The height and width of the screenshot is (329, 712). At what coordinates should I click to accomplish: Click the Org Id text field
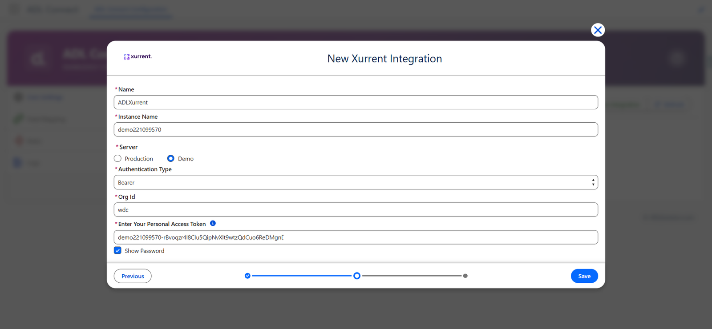click(356, 210)
